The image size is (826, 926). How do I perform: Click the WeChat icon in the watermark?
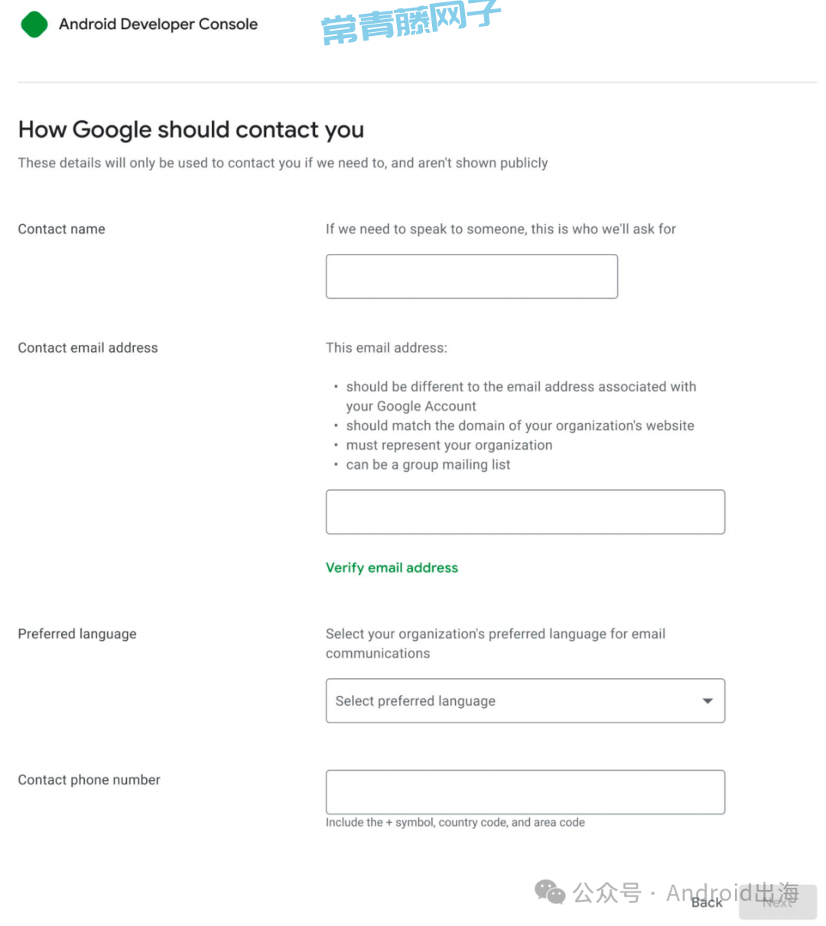pos(549,892)
